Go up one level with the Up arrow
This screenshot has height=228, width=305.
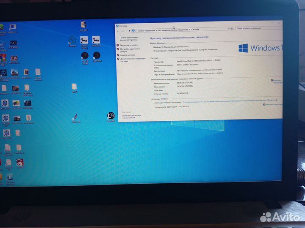[130, 31]
